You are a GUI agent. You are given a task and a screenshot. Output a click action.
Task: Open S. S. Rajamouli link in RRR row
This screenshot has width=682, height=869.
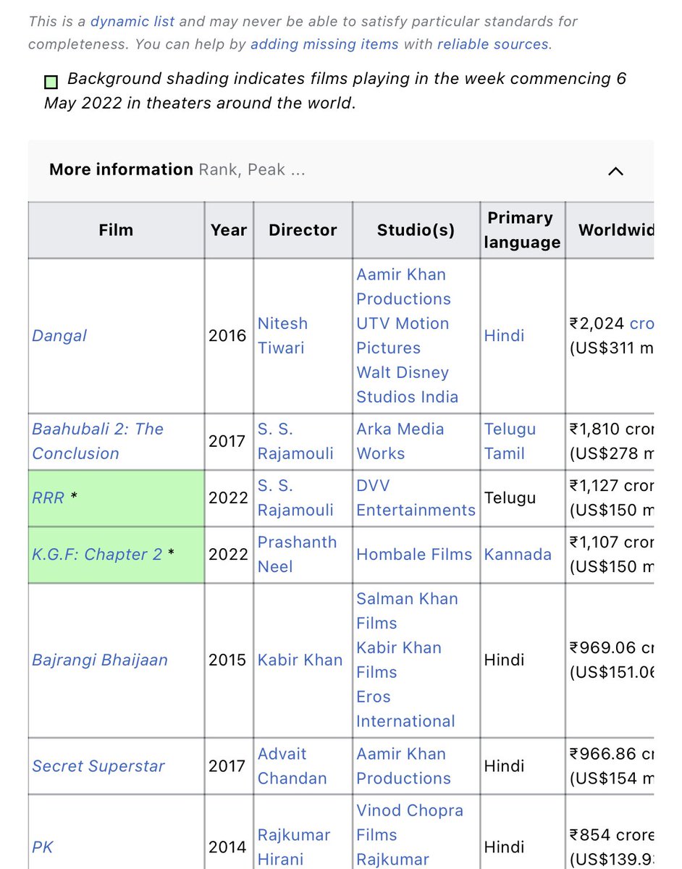click(x=296, y=498)
